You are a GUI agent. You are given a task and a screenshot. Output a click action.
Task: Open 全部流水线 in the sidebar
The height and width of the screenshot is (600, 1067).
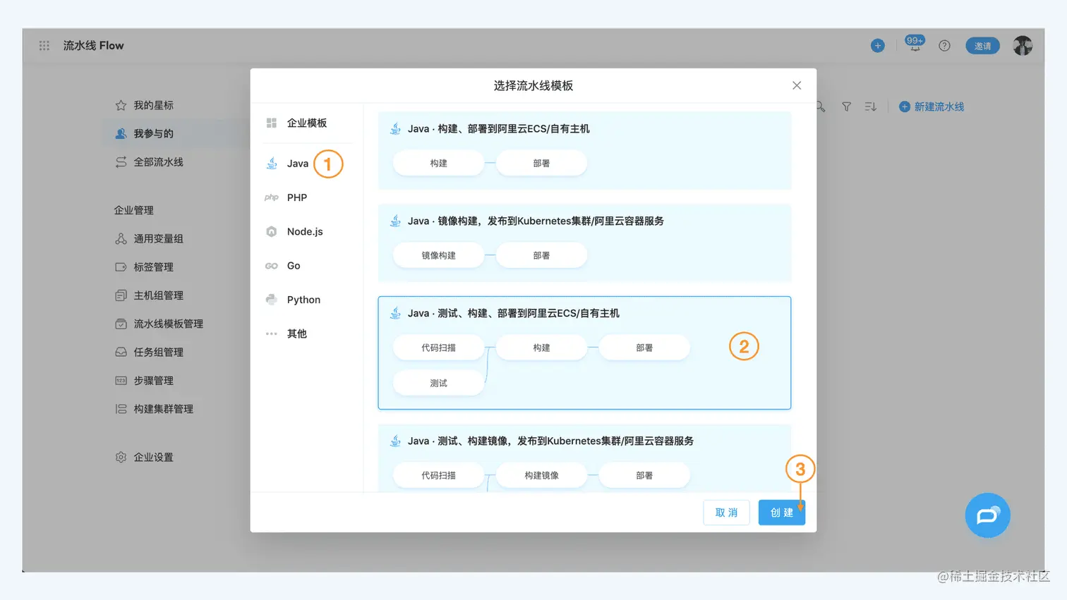pyautogui.click(x=159, y=162)
